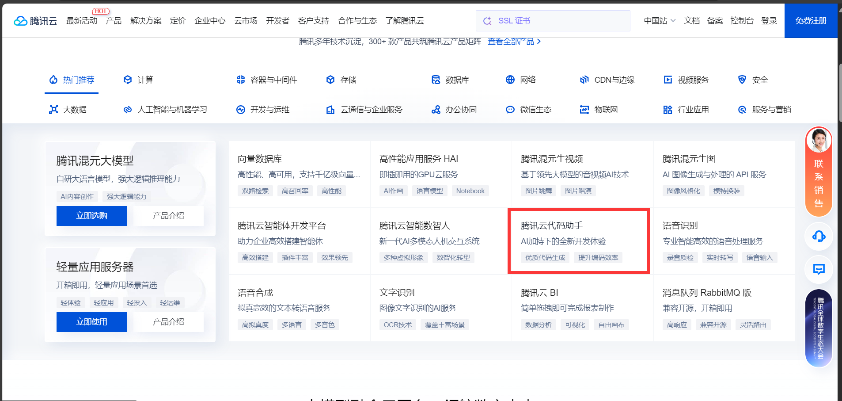Screen dimensions: 842x401
Task: Click the database category icon
Action: pos(436,80)
